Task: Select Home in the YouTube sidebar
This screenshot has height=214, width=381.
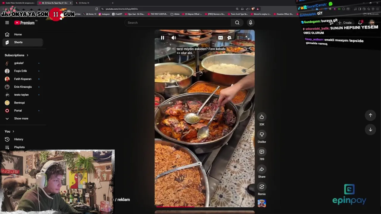Action: (23, 34)
